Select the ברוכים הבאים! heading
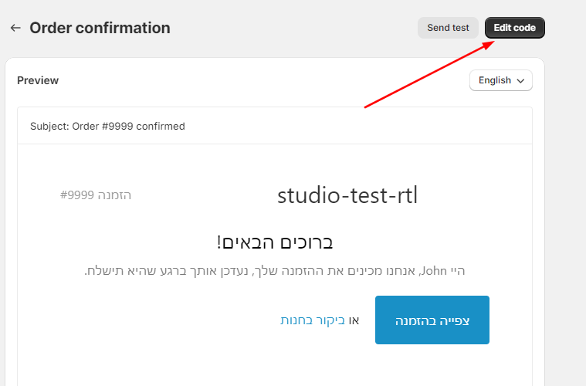The width and height of the screenshot is (586, 386). coord(275,242)
